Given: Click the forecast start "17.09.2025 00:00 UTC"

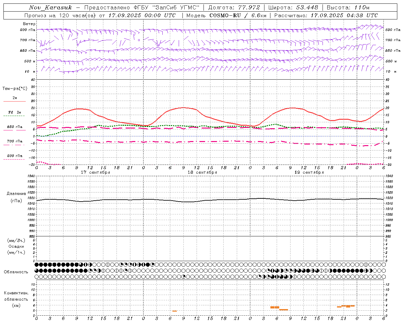Looking at the screenshot, I should click(142, 15).
